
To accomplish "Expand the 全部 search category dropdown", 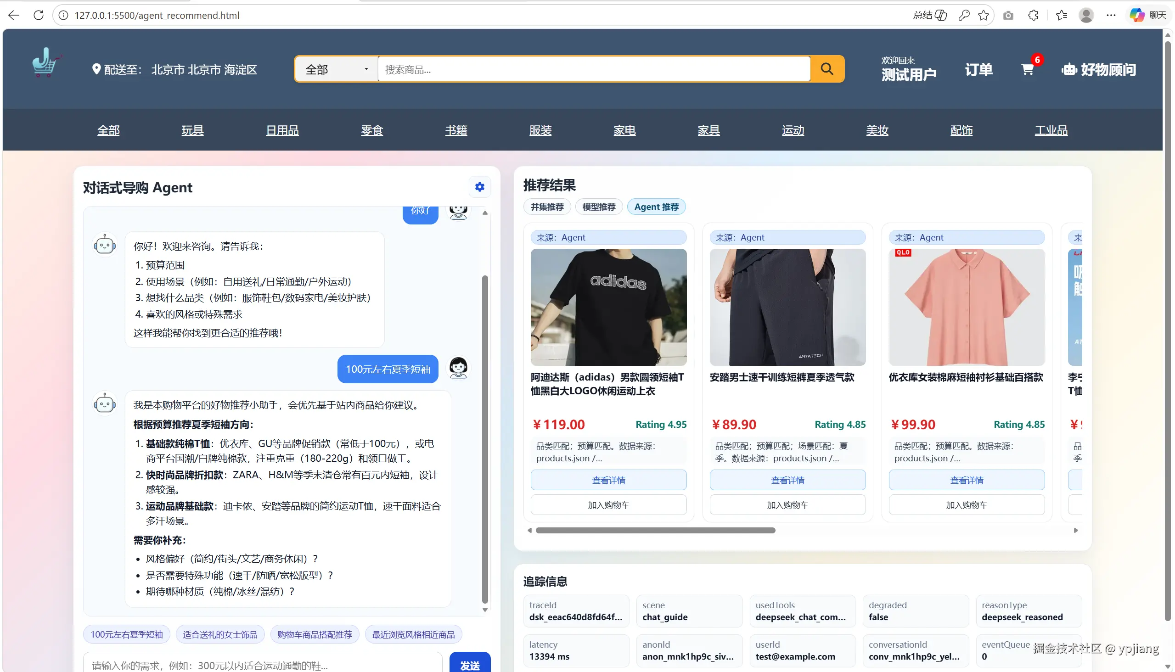I will coord(337,70).
